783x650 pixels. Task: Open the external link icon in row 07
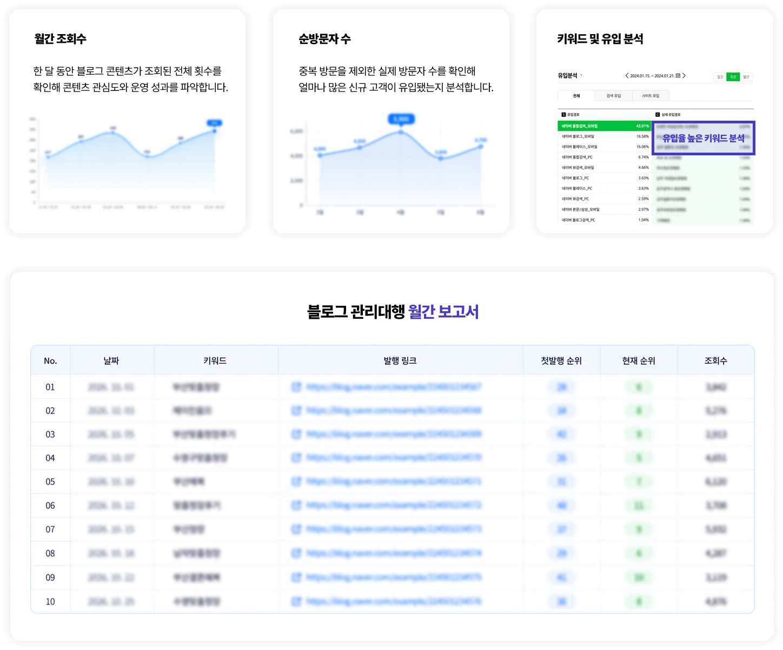(296, 529)
